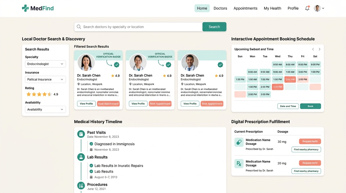Click the Lab Results flask icon
The image size is (346, 193).
tap(81, 157)
